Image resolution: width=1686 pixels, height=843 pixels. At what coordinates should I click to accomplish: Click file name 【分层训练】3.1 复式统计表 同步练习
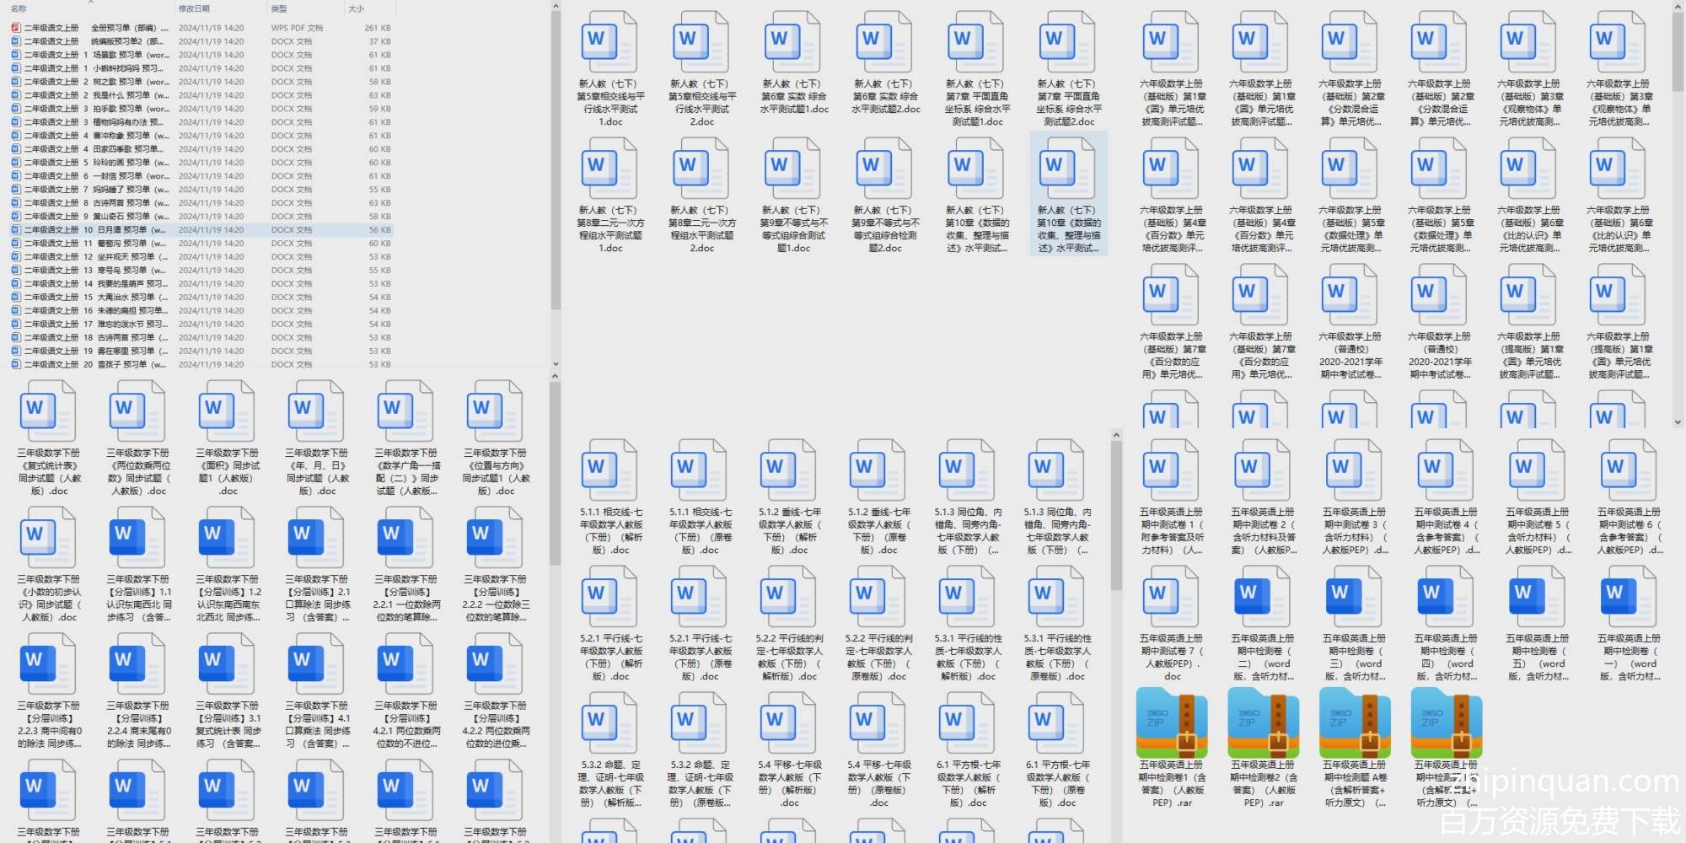(228, 725)
